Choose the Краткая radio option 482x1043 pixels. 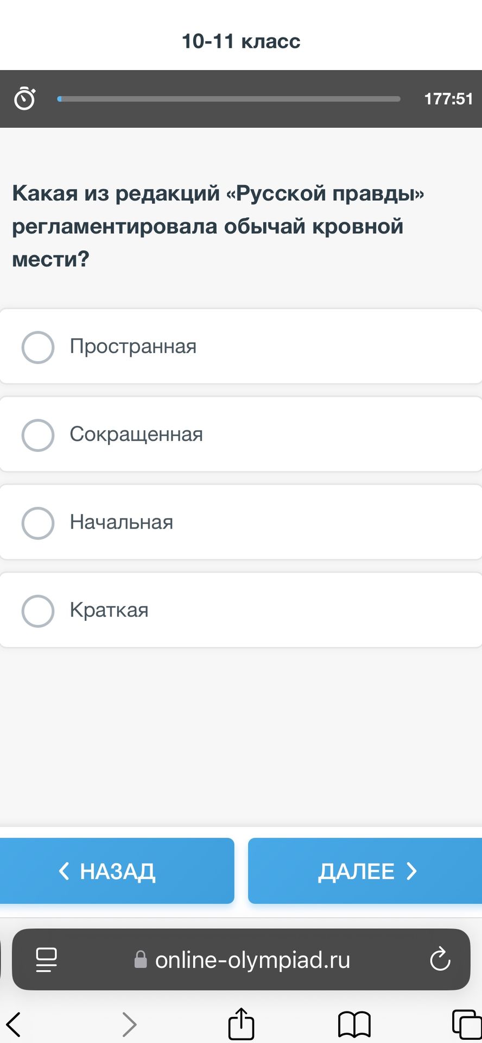(x=38, y=611)
